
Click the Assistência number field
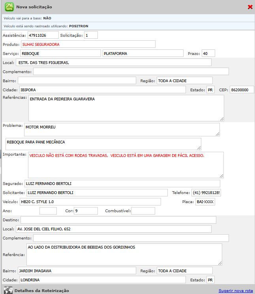43,35
